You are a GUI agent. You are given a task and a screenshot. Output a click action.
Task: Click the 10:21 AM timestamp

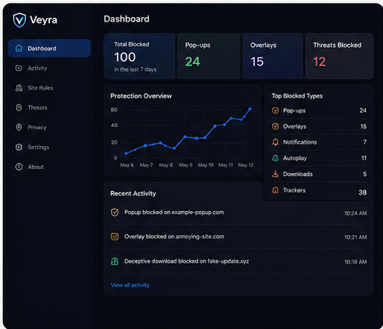point(355,237)
